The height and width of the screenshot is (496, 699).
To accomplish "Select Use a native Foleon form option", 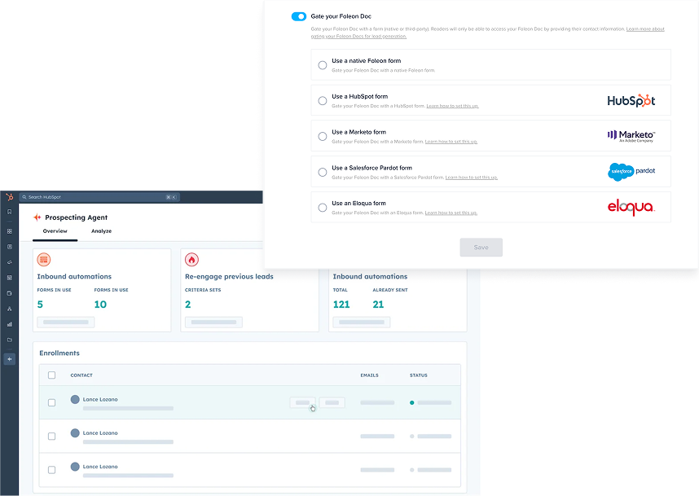I will tap(323, 65).
